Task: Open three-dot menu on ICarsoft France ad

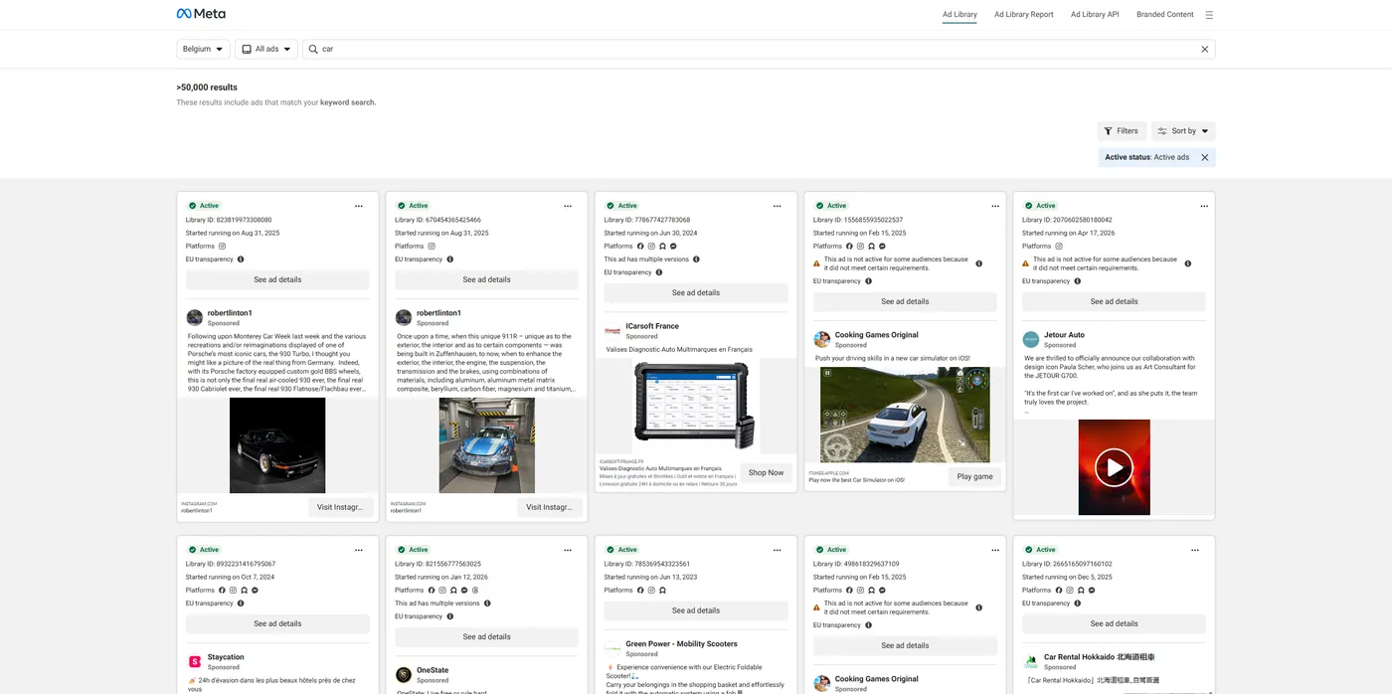Action: coord(777,206)
